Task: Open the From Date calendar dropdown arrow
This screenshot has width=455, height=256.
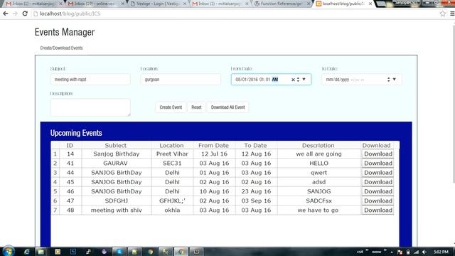Action: coord(304,79)
